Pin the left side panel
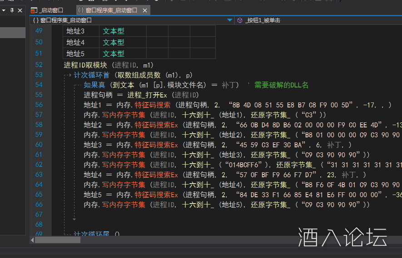Viewport: 402px width, 258px height. 12,10
